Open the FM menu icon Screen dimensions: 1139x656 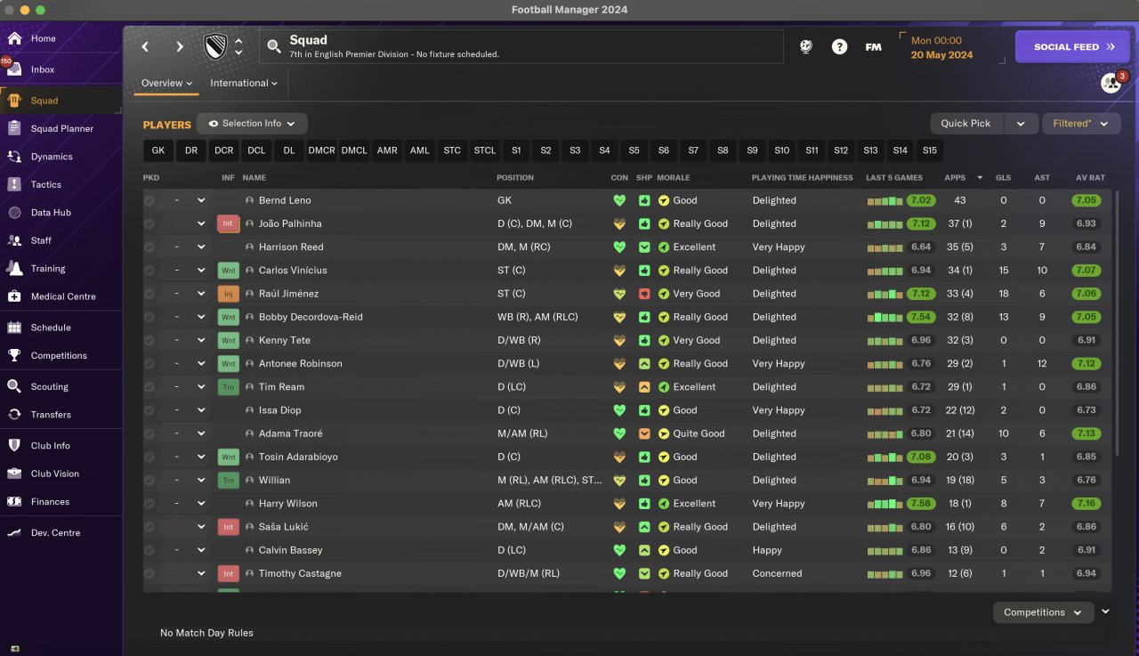(874, 47)
